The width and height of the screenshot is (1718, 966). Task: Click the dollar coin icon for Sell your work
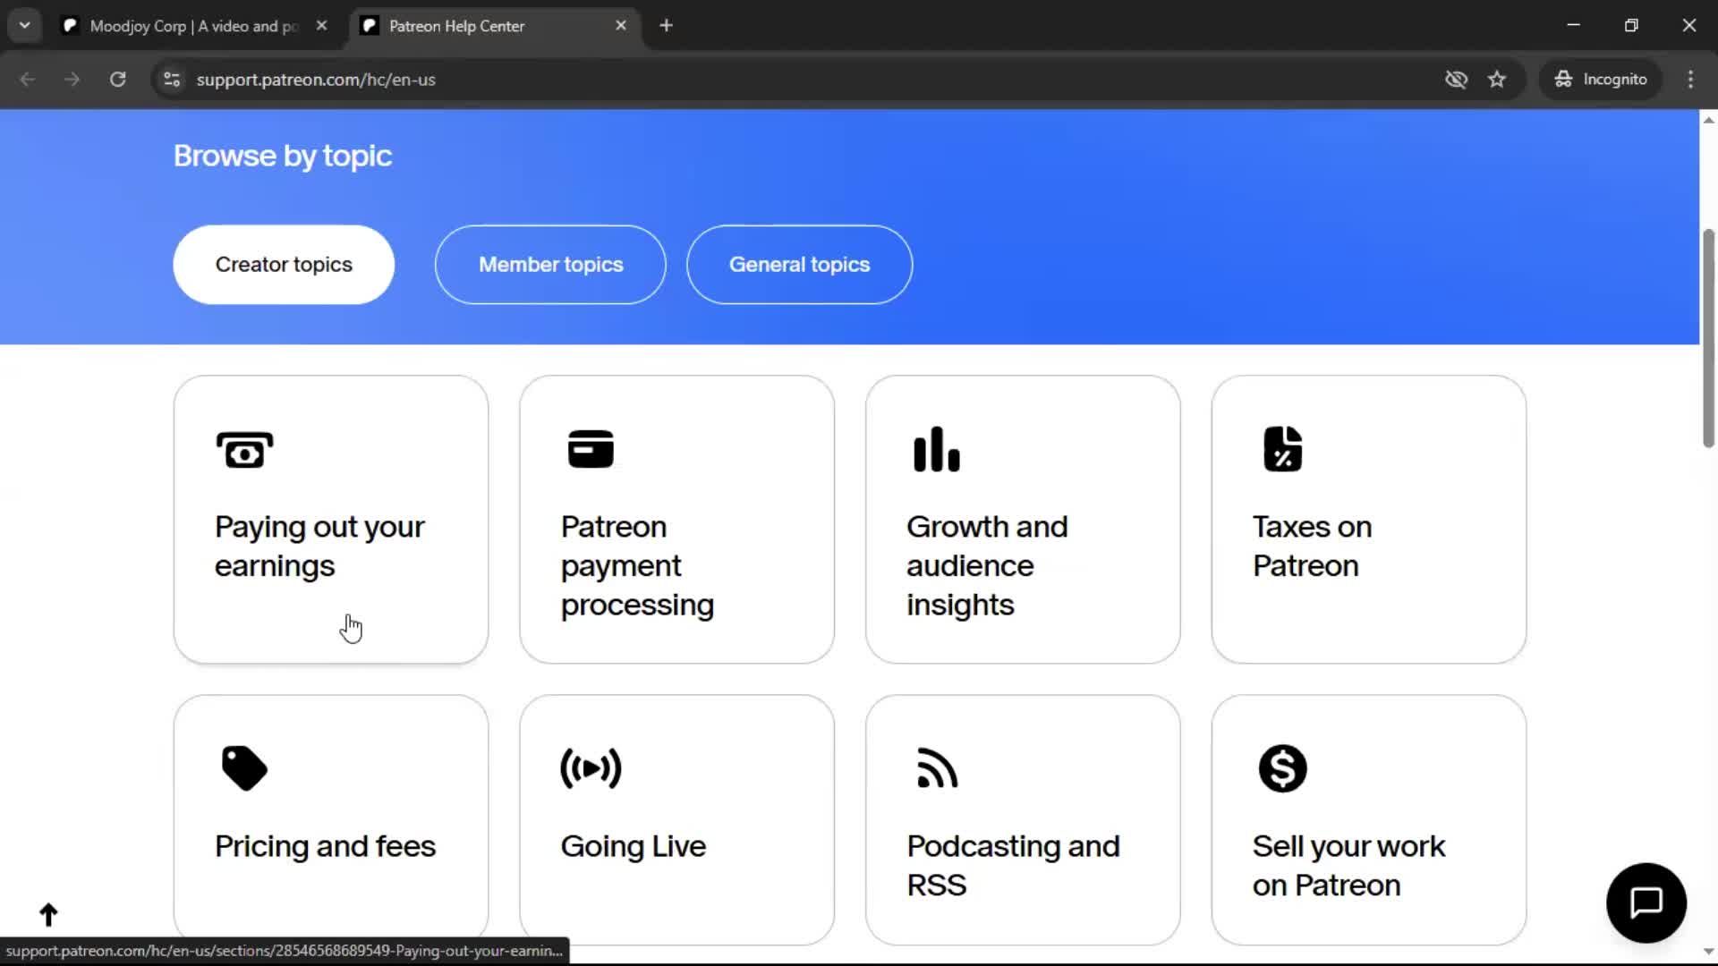1282,768
